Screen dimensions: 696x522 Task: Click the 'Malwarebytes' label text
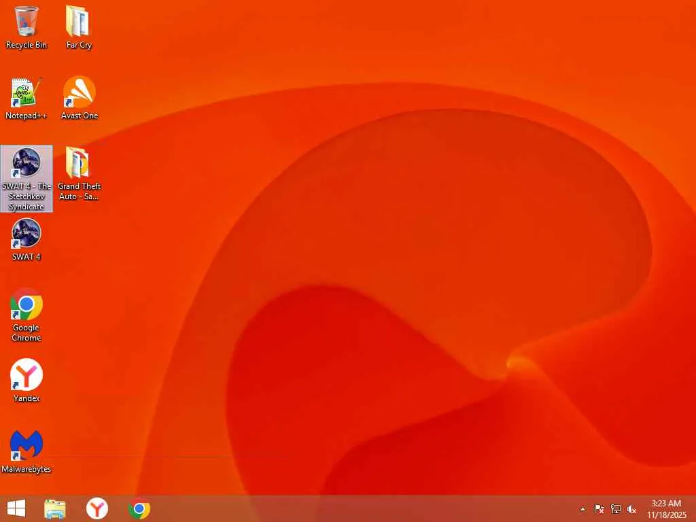pyautogui.click(x=27, y=469)
